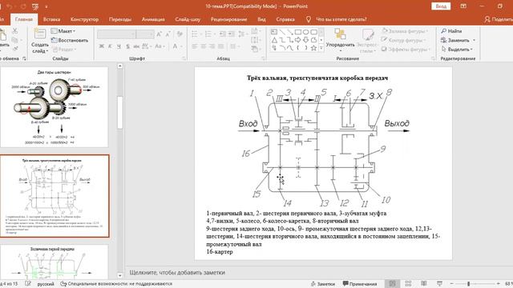Open the Раздел section dropdown
This screenshot has height=288, width=513.
[x=64, y=50]
